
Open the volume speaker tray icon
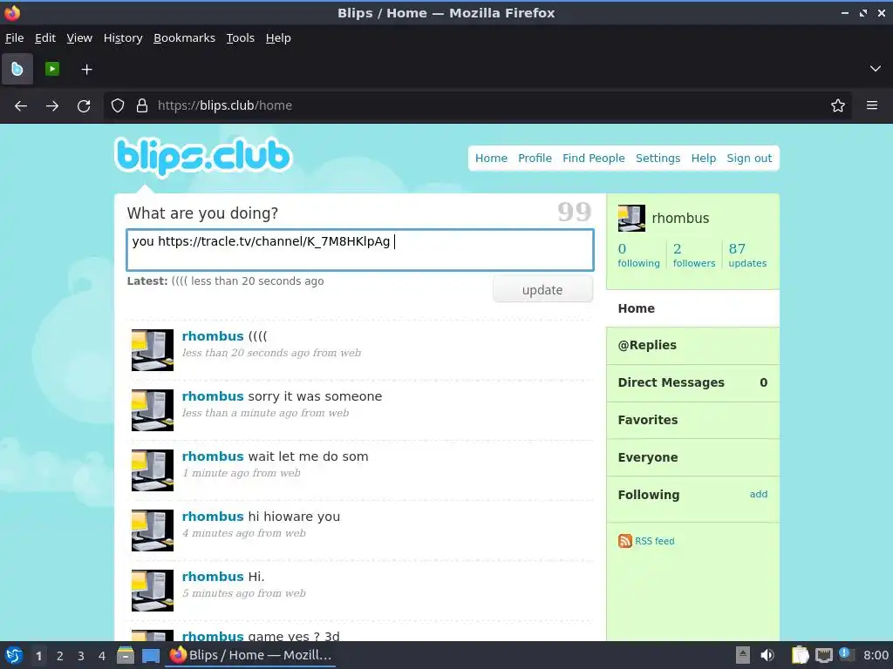[x=767, y=655]
